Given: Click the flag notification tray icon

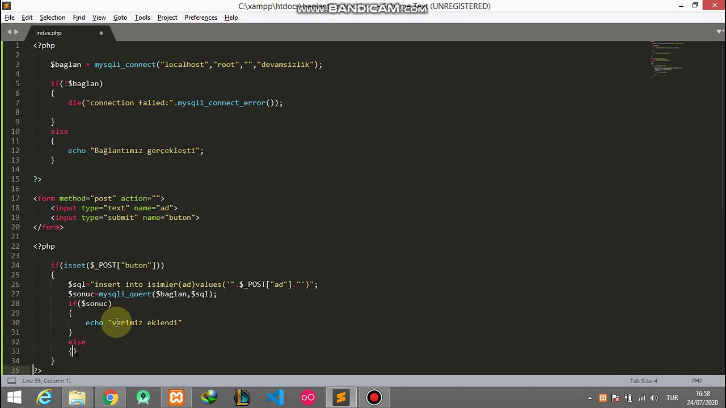Looking at the screenshot, I should (x=616, y=398).
